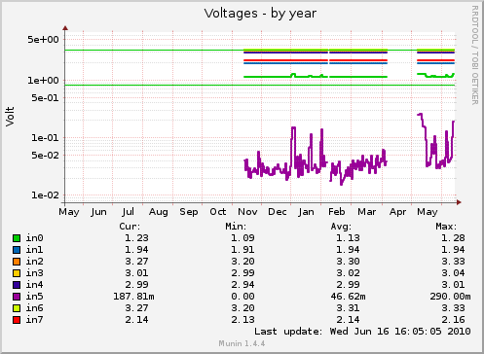Screen dimensions: 484x354
Task: Click in0 max value 1.28
Action: point(453,238)
